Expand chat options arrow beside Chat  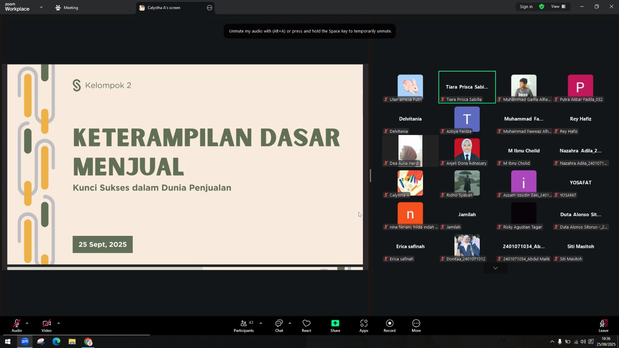pyautogui.click(x=290, y=323)
